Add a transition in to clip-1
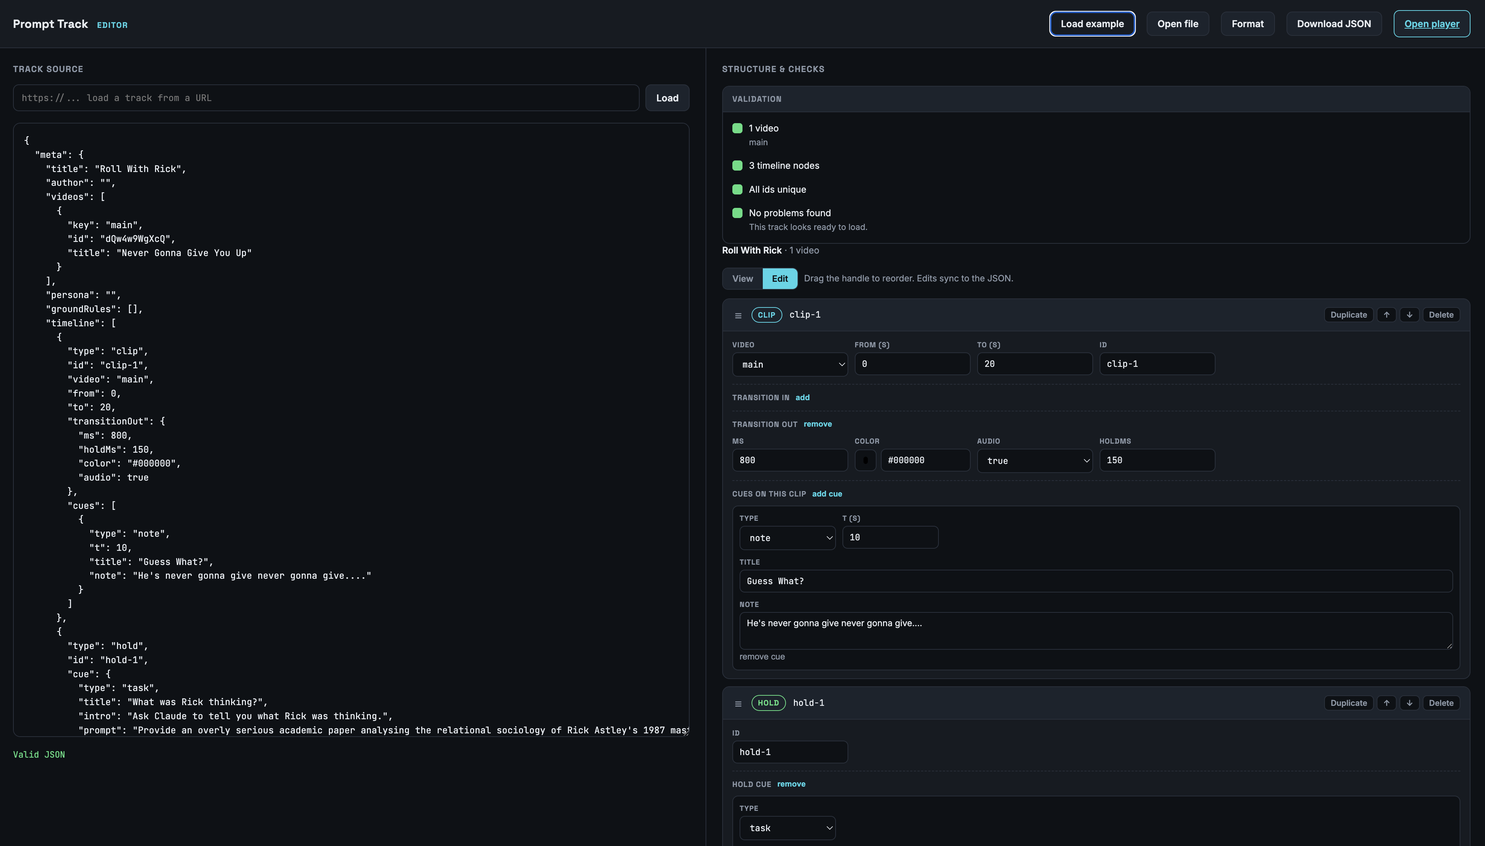 (802, 397)
